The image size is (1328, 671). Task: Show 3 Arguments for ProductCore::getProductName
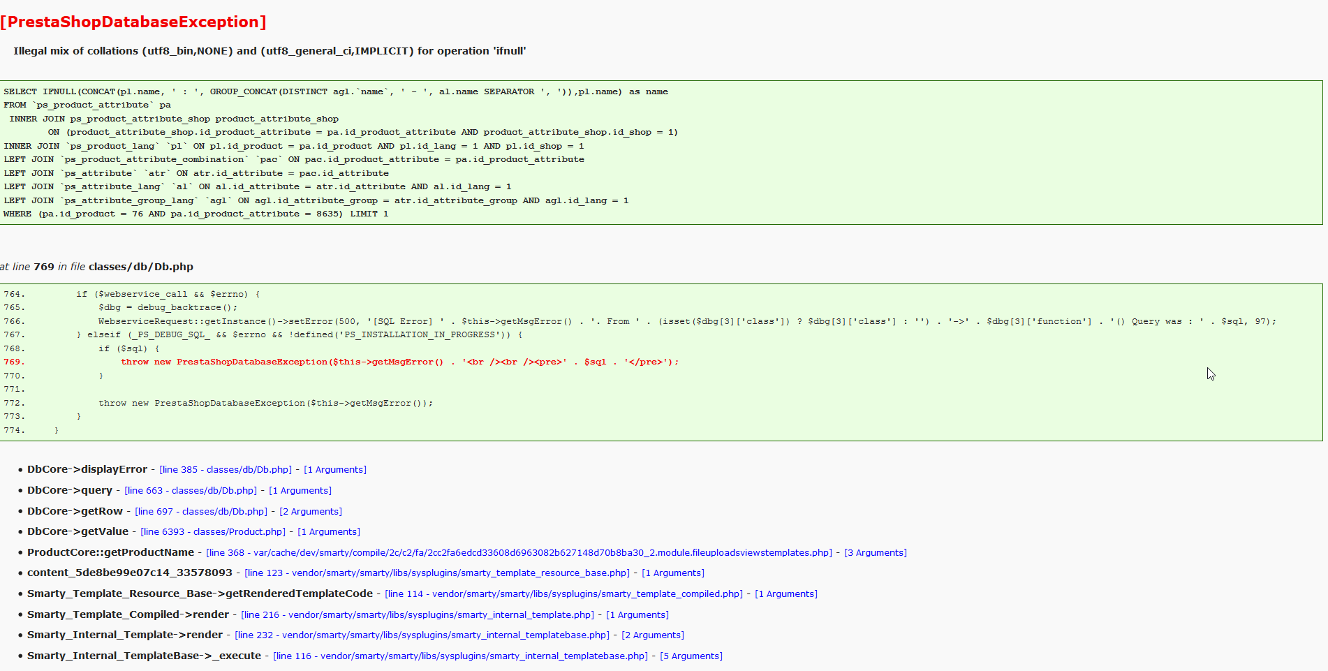point(876,553)
